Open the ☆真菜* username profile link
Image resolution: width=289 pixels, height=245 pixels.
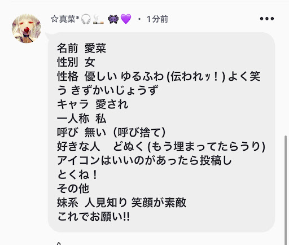click(65, 19)
